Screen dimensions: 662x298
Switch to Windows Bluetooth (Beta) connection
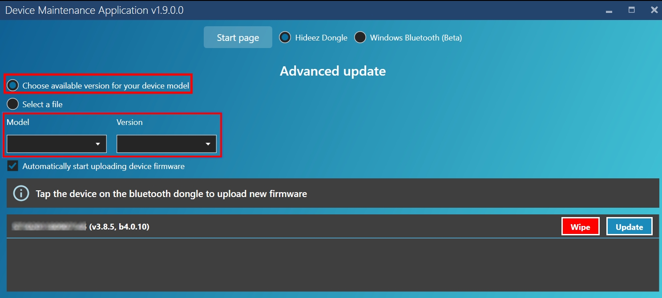tap(360, 38)
